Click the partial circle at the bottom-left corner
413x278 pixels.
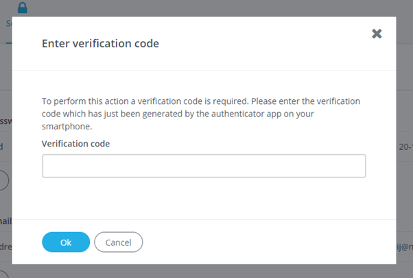tap(4, 274)
